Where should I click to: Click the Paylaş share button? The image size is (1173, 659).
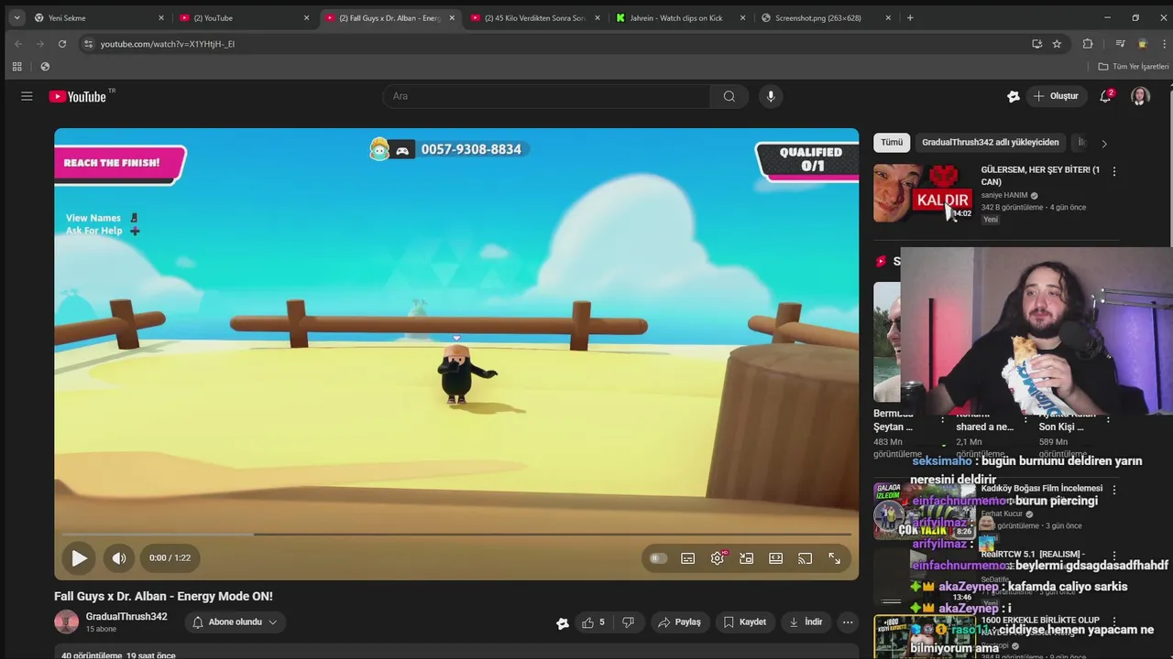680,622
